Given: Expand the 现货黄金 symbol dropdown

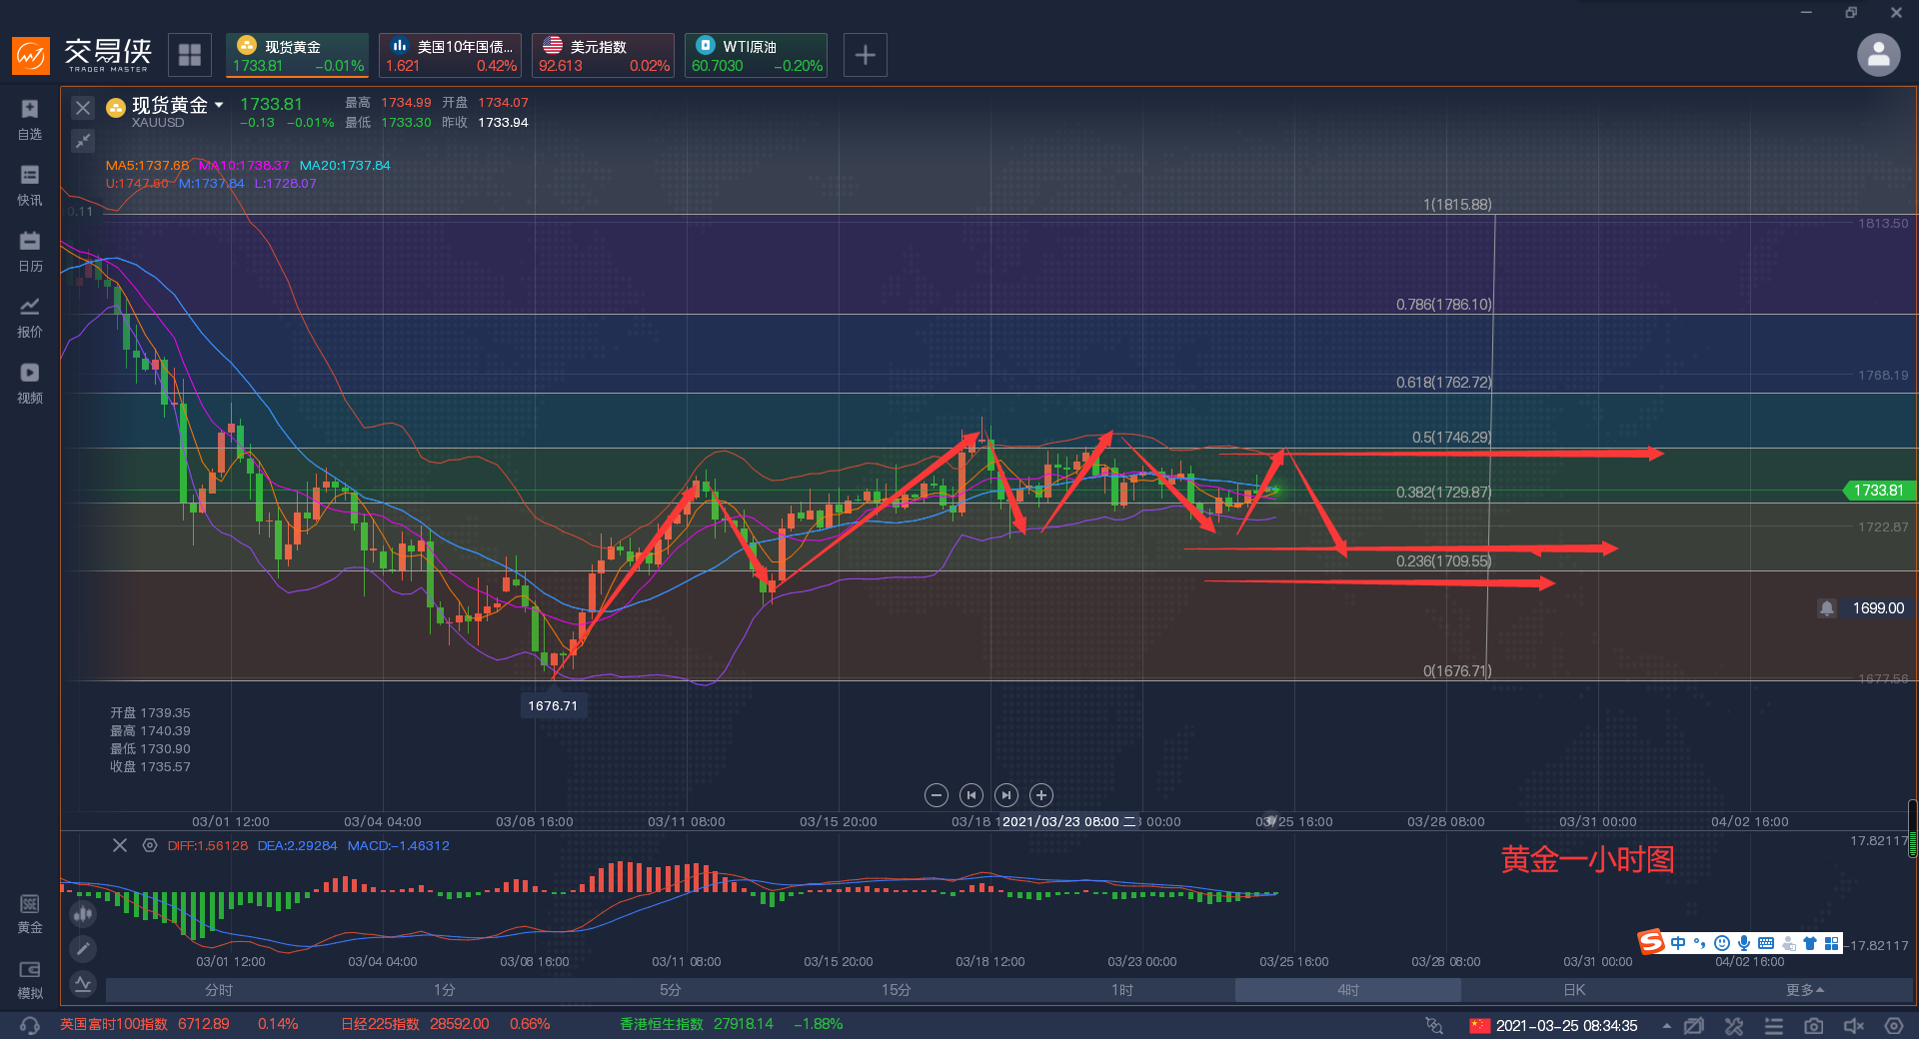Looking at the screenshot, I should point(219,105).
